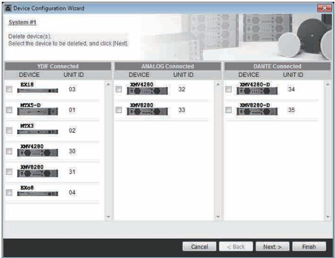This screenshot has height=258, width=335.
Task: Click the Finish button
Action: [x=309, y=247]
